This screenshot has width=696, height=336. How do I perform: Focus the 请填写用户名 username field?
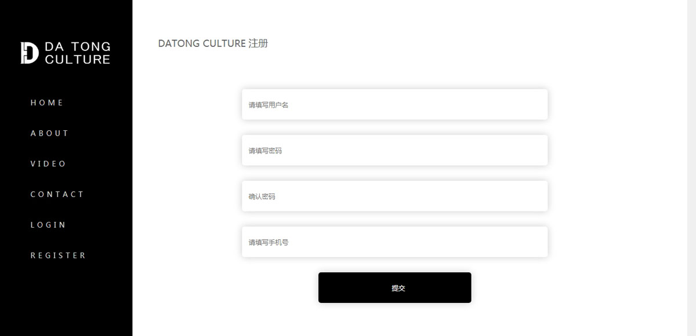click(394, 104)
